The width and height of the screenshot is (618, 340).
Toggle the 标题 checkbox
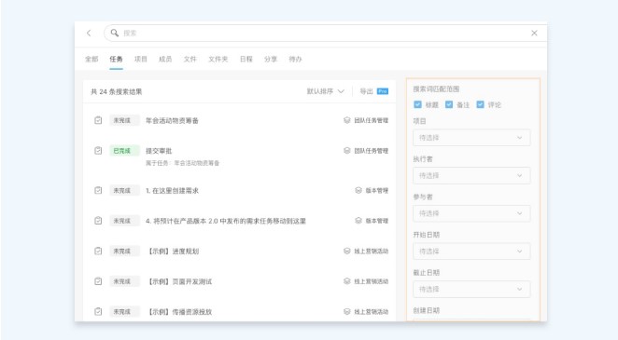(x=418, y=104)
